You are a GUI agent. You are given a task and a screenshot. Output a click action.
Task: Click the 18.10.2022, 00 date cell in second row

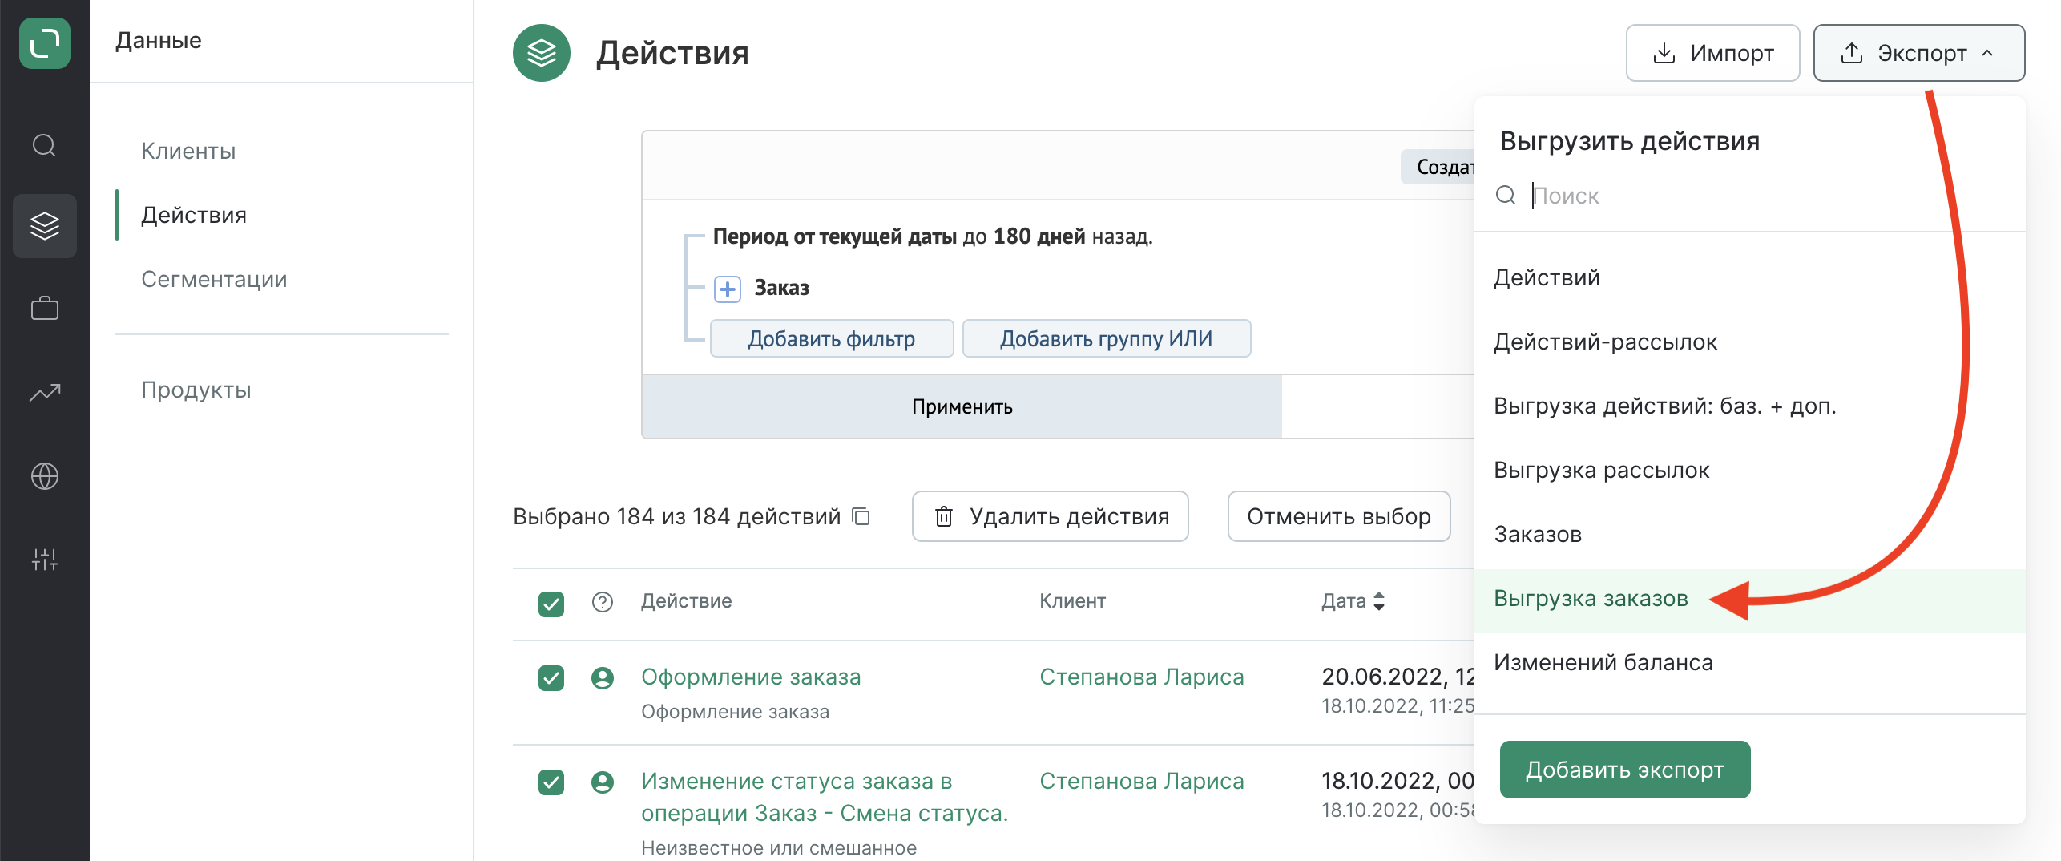pos(1398,782)
